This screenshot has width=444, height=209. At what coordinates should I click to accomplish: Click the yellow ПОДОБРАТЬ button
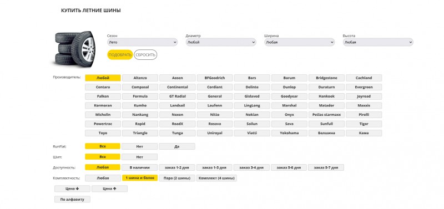coord(120,55)
